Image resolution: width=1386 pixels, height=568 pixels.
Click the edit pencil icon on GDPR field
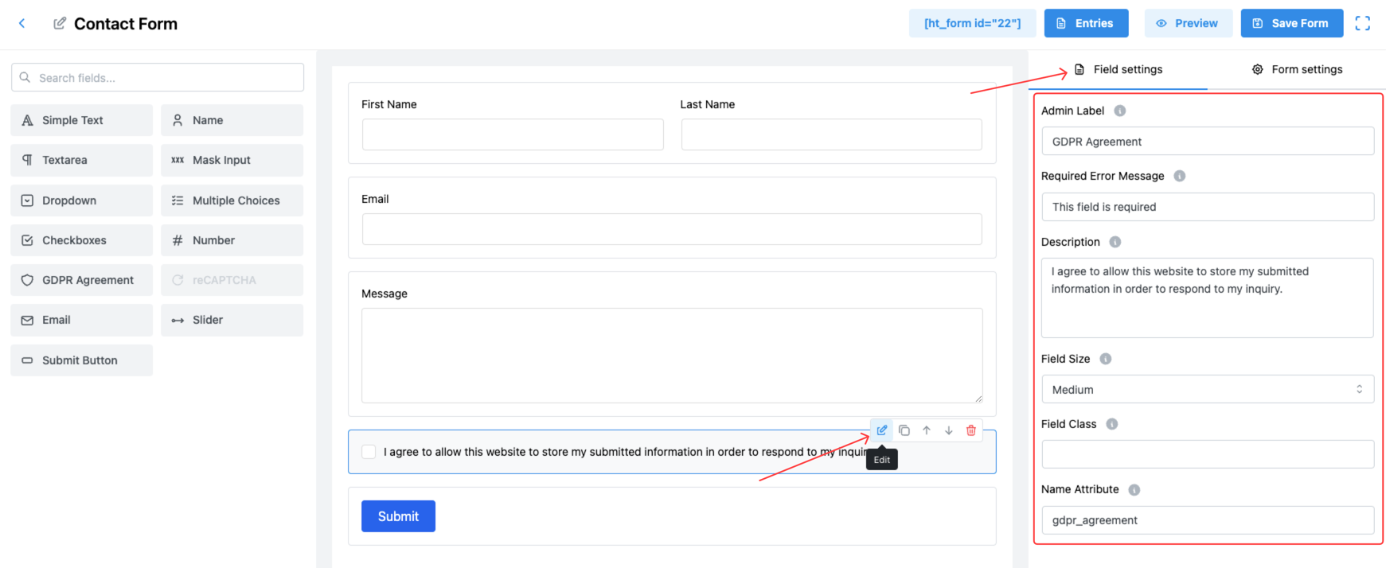tap(881, 430)
